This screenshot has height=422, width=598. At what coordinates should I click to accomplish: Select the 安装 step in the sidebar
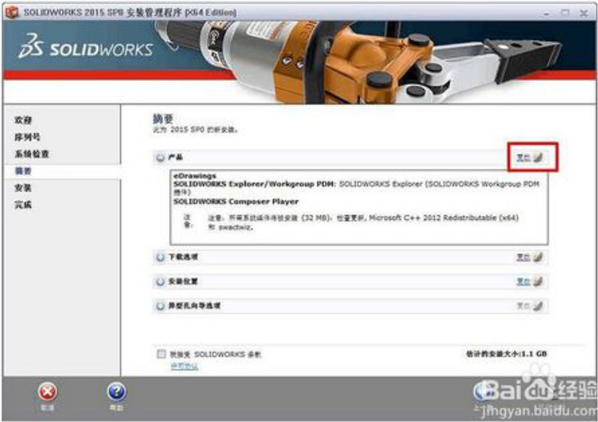(x=23, y=188)
